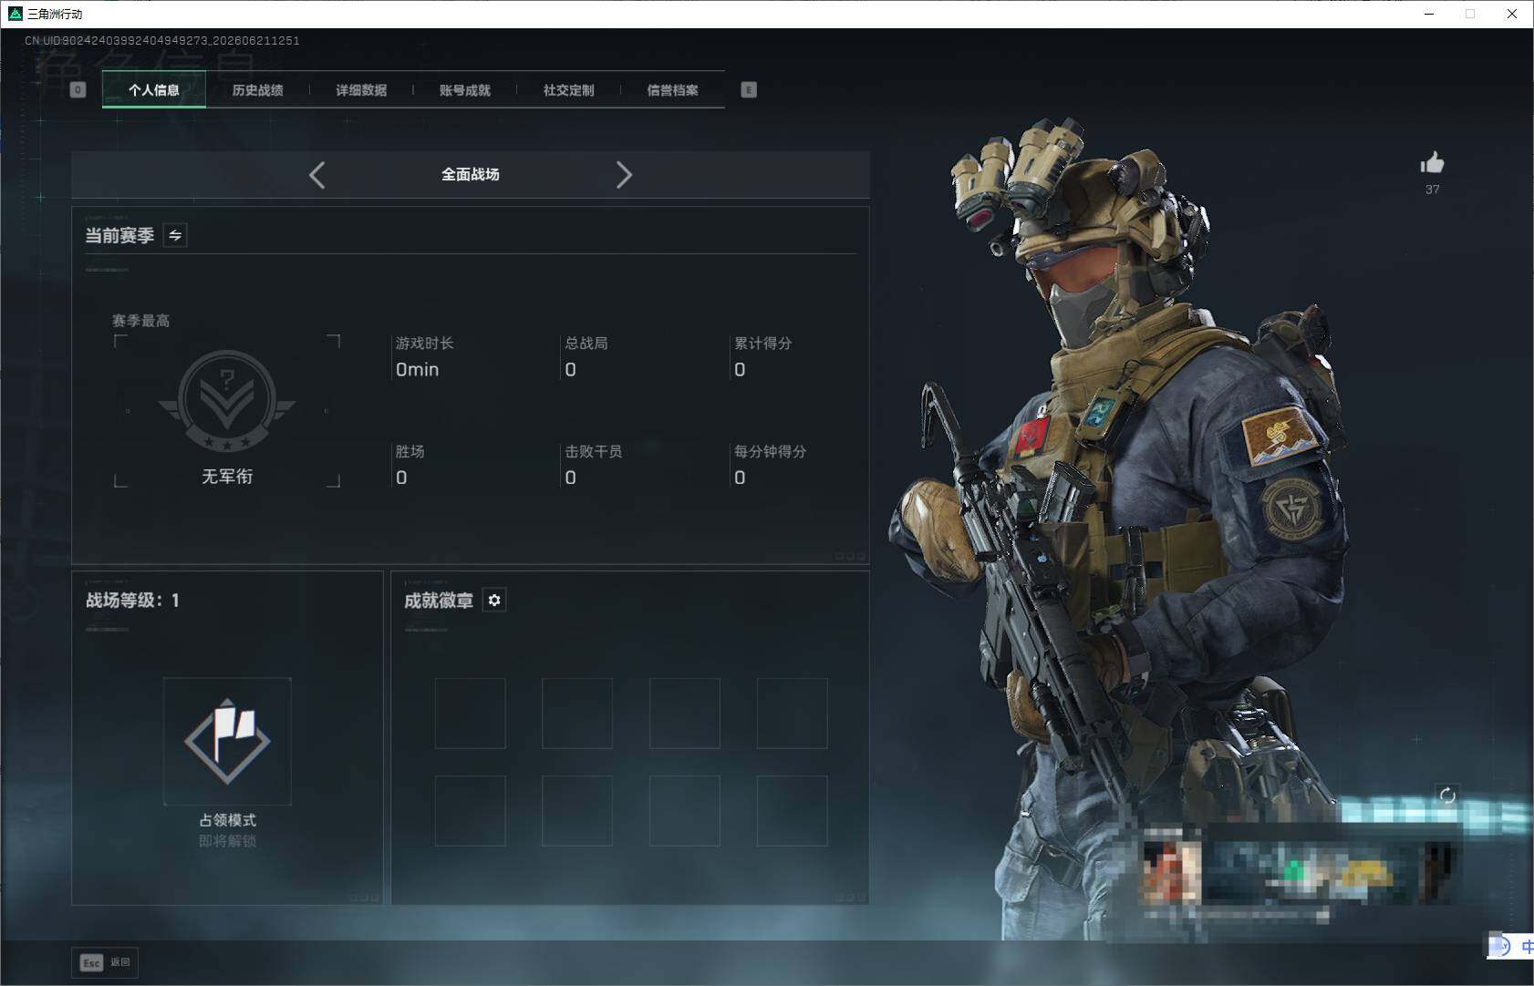Close the 三角洲行动 window

pos(1512,14)
